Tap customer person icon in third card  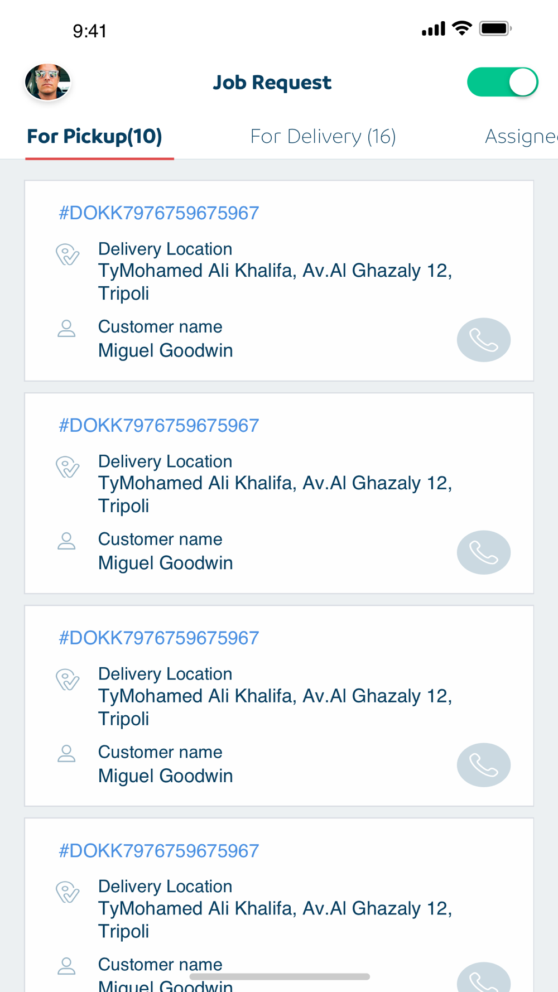point(66,754)
